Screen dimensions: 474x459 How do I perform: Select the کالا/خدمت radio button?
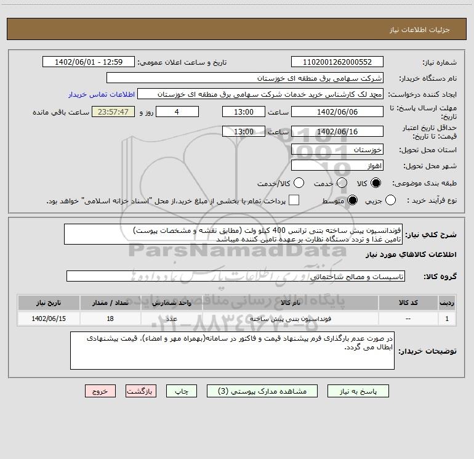pyautogui.click(x=299, y=183)
